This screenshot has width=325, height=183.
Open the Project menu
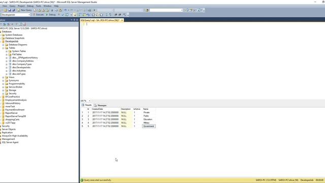click(21, 6)
